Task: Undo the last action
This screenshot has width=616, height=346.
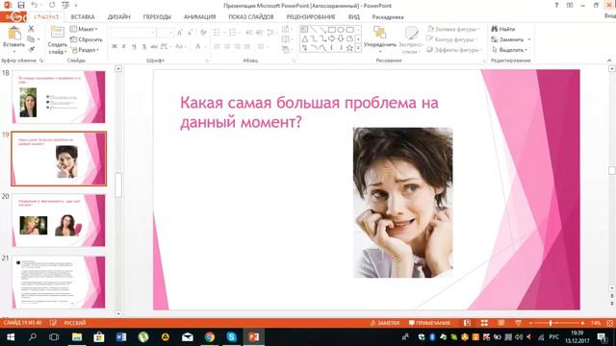Action: point(35,5)
